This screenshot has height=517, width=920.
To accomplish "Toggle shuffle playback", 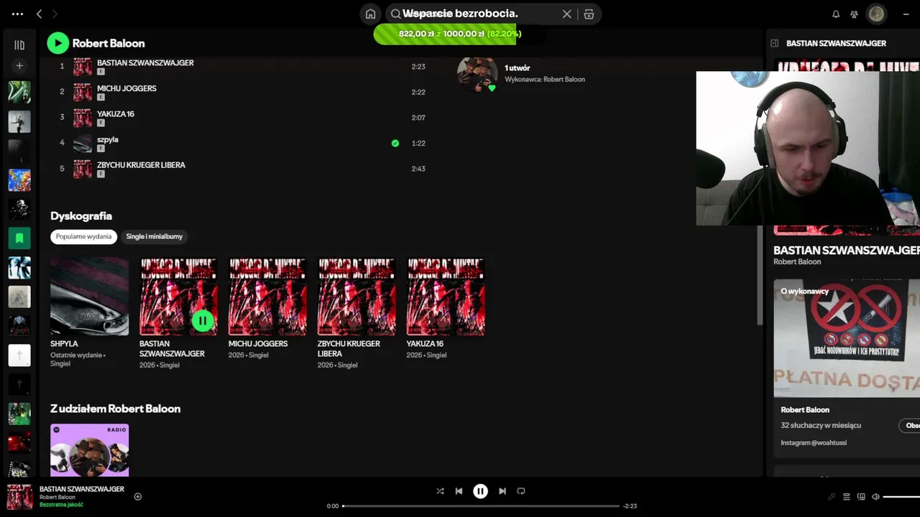I will [440, 491].
